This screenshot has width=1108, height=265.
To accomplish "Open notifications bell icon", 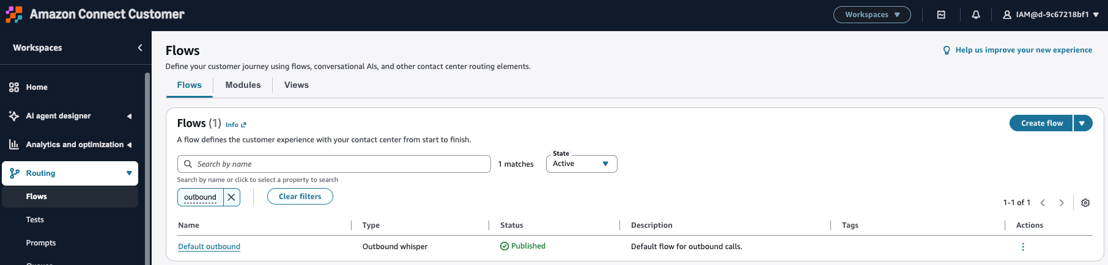I will pyautogui.click(x=976, y=15).
